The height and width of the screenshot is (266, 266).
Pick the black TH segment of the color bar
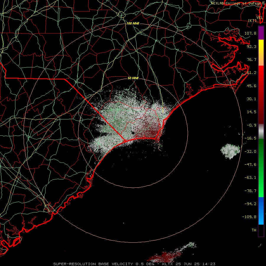coord(261,231)
